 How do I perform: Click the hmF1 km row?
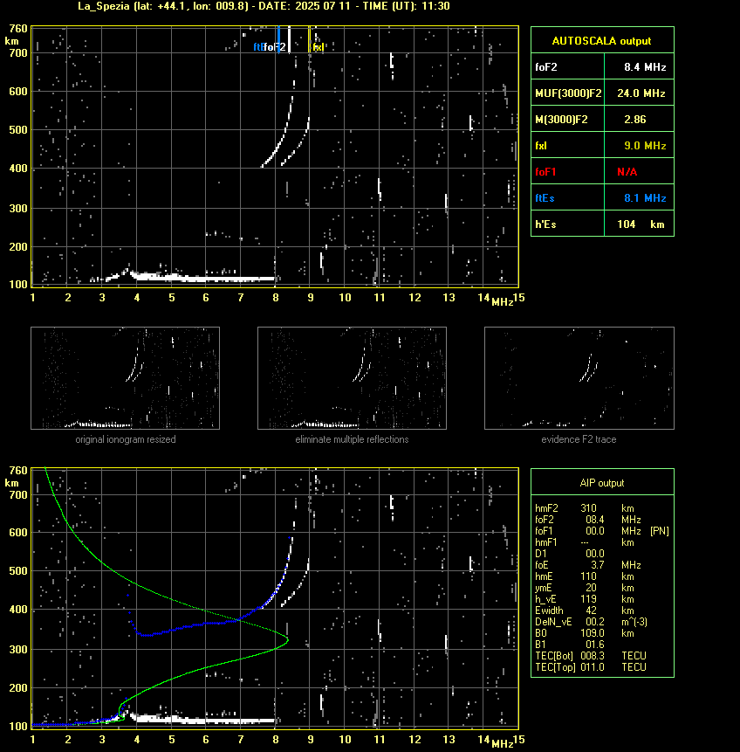585,542
